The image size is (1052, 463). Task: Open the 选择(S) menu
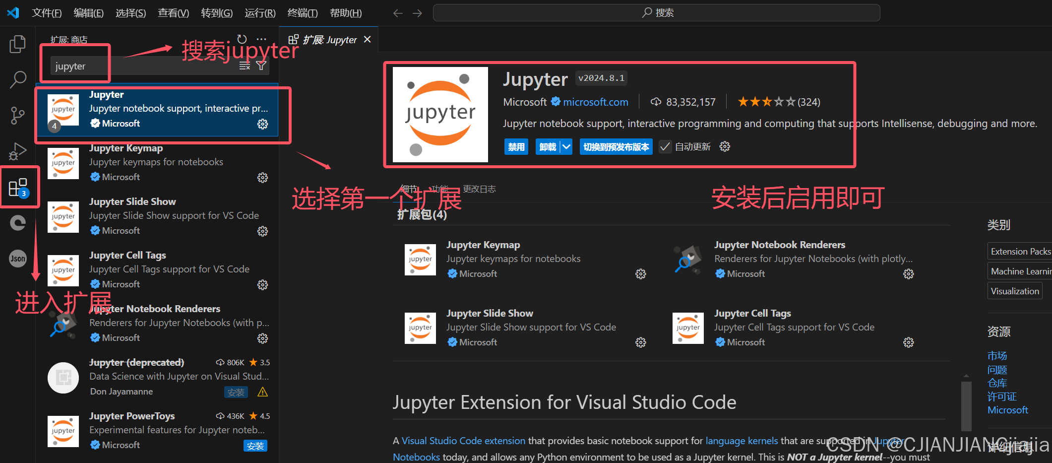[131, 13]
